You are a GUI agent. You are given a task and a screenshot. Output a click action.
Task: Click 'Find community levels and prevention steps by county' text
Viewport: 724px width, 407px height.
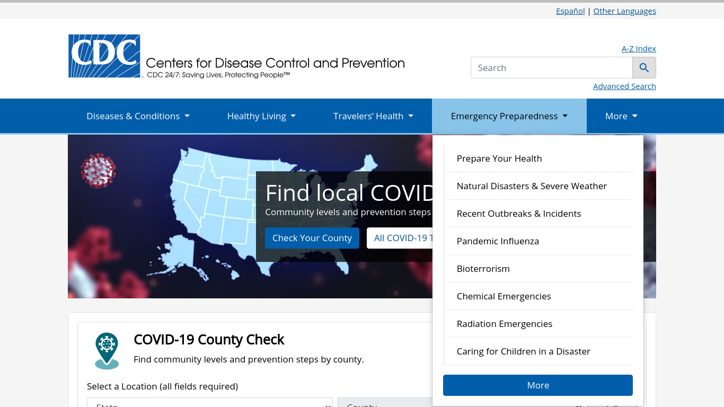click(x=249, y=359)
